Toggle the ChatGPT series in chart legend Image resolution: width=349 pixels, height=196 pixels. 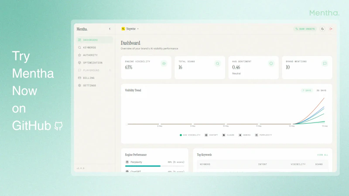[211, 135]
